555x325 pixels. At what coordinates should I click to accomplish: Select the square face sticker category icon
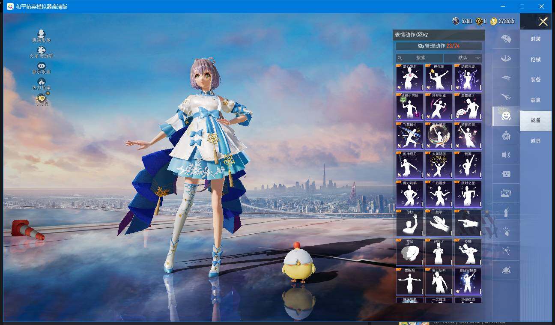[506, 174]
